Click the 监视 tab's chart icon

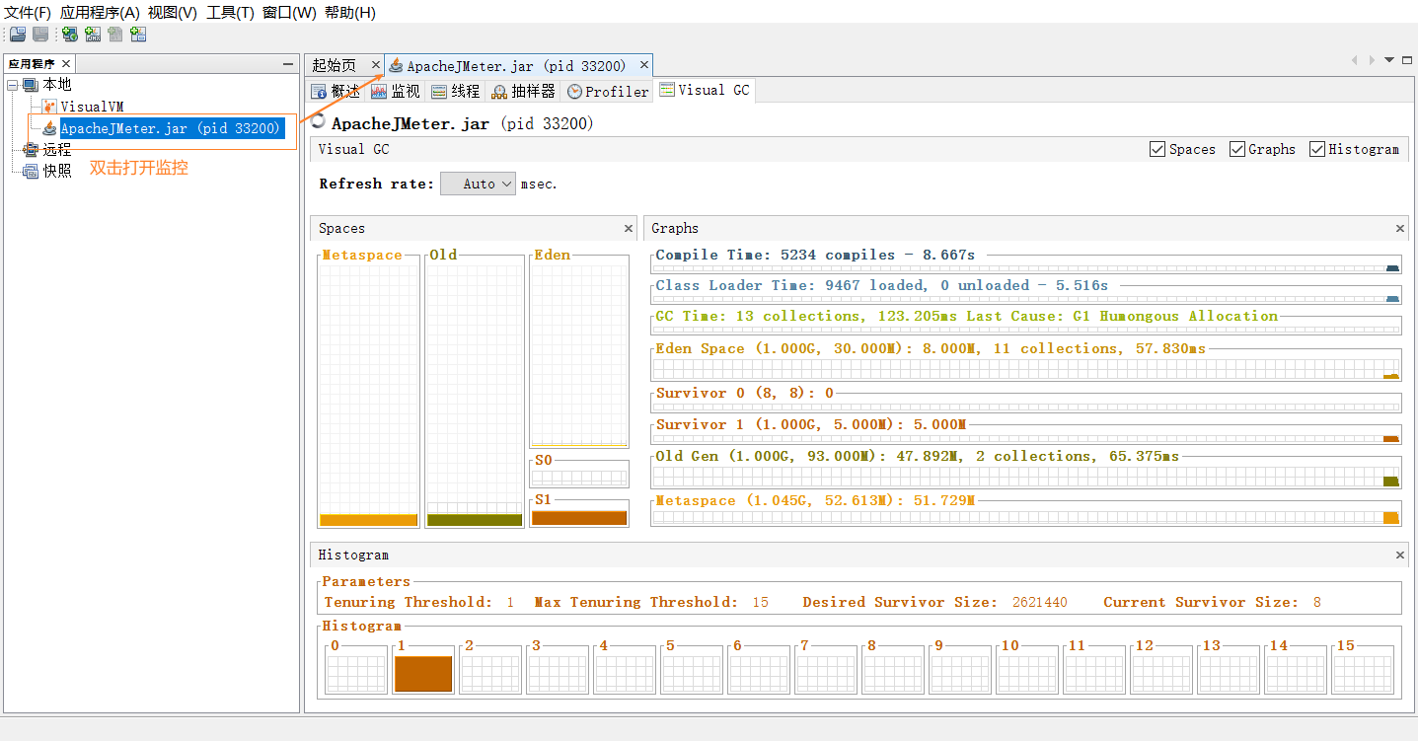point(379,92)
